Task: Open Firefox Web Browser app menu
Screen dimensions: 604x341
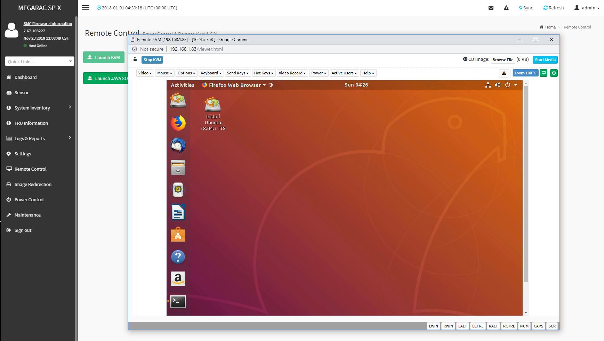Action: [x=234, y=85]
